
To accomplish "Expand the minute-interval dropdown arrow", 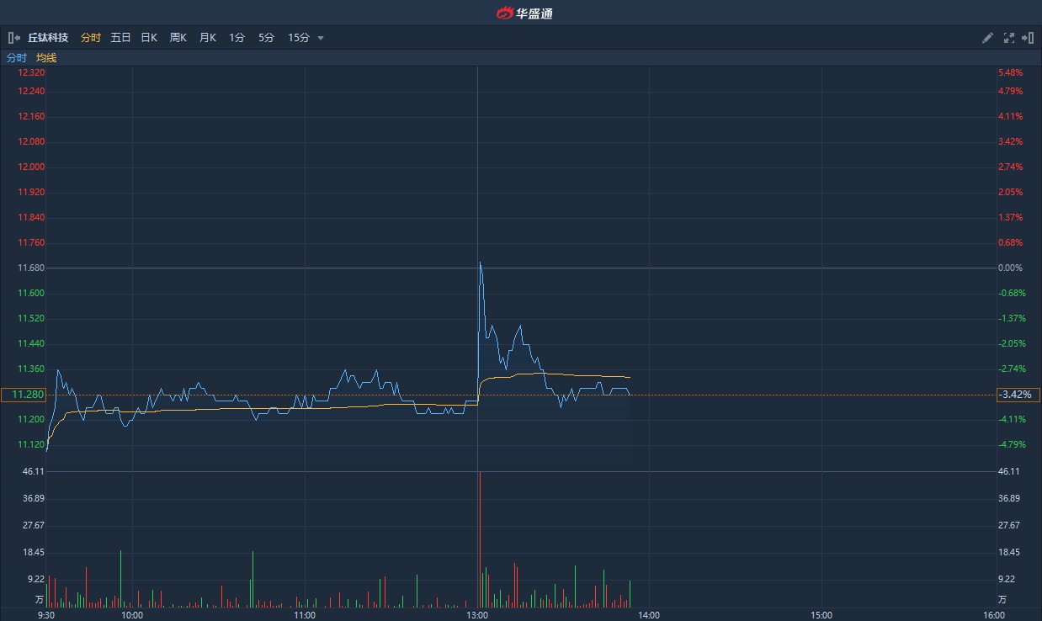I will click(x=321, y=38).
